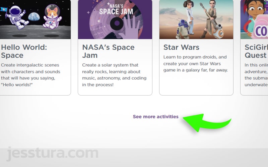Click the Hello World: Space title
Screen dimensions: 268x167
pyautogui.click(x=24, y=51)
